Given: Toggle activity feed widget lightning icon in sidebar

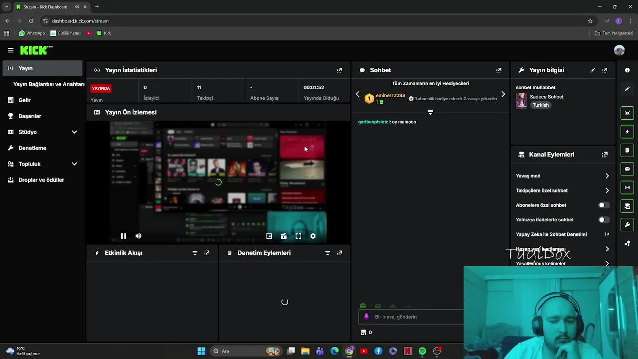Looking at the screenshot, I should [627, 132].
